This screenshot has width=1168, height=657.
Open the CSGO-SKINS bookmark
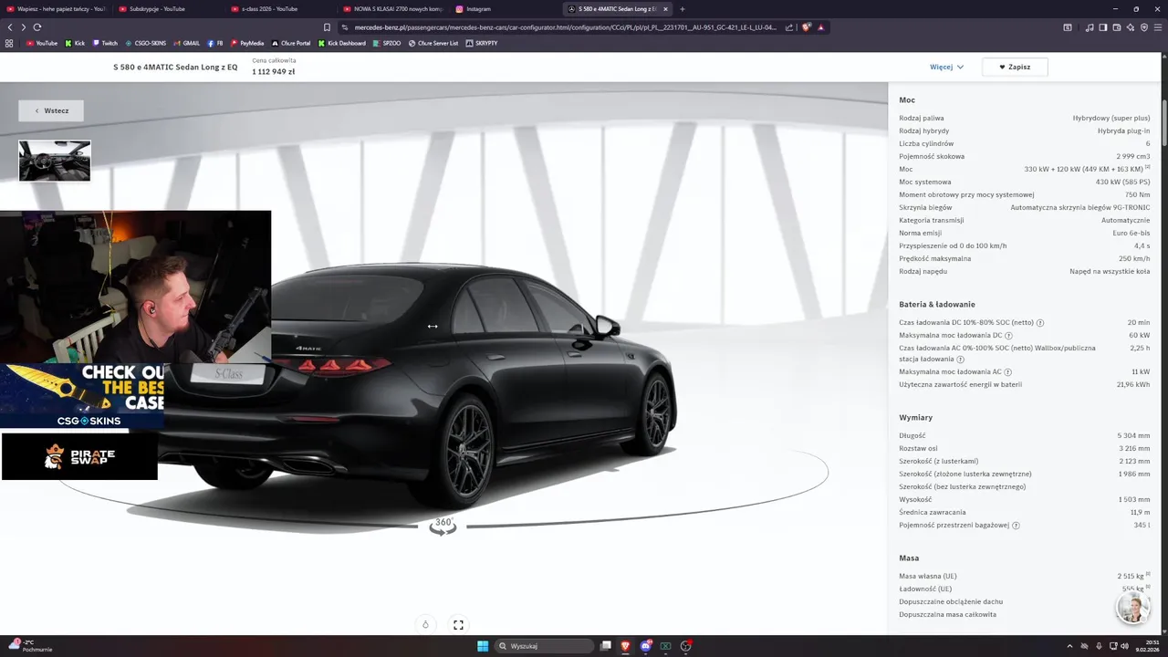click(x=146, y=43)
